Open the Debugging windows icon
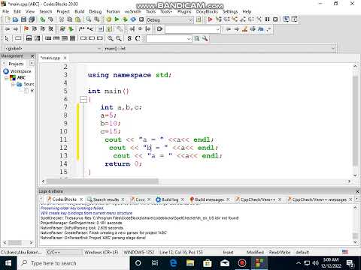The width and height of the screenshot is (361, 270). (x=286, y=19)
